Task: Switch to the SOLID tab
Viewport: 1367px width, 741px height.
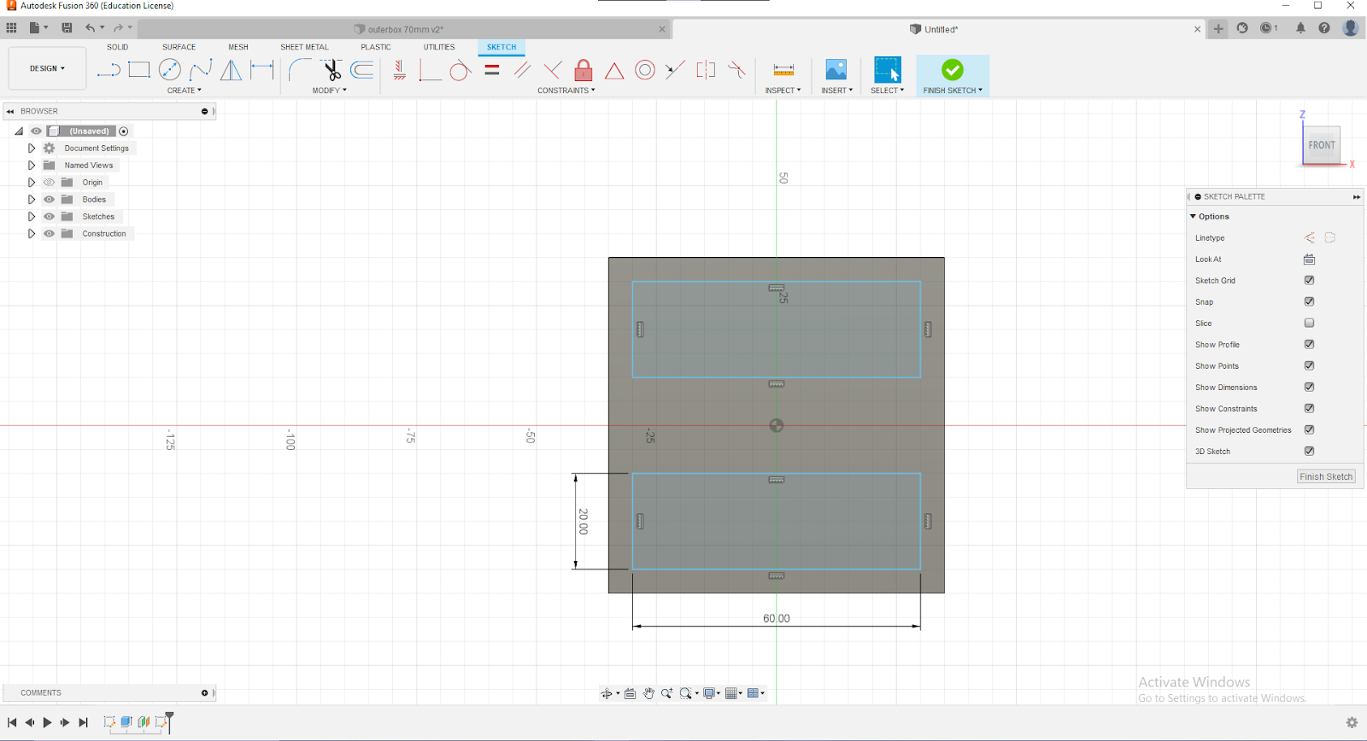Action: pos(118,47)
